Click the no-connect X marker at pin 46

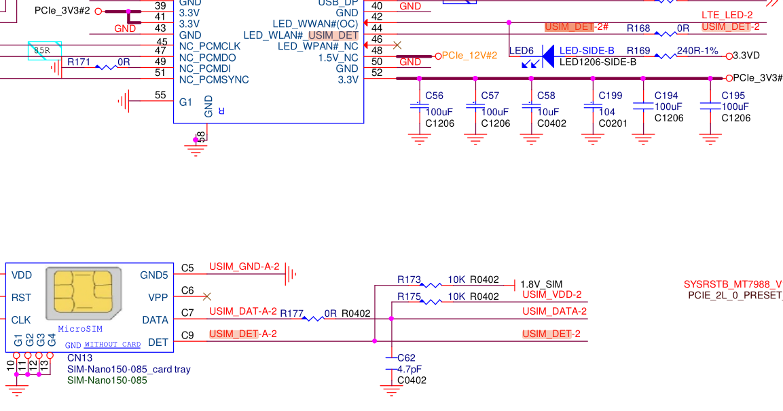click(398, 45)
